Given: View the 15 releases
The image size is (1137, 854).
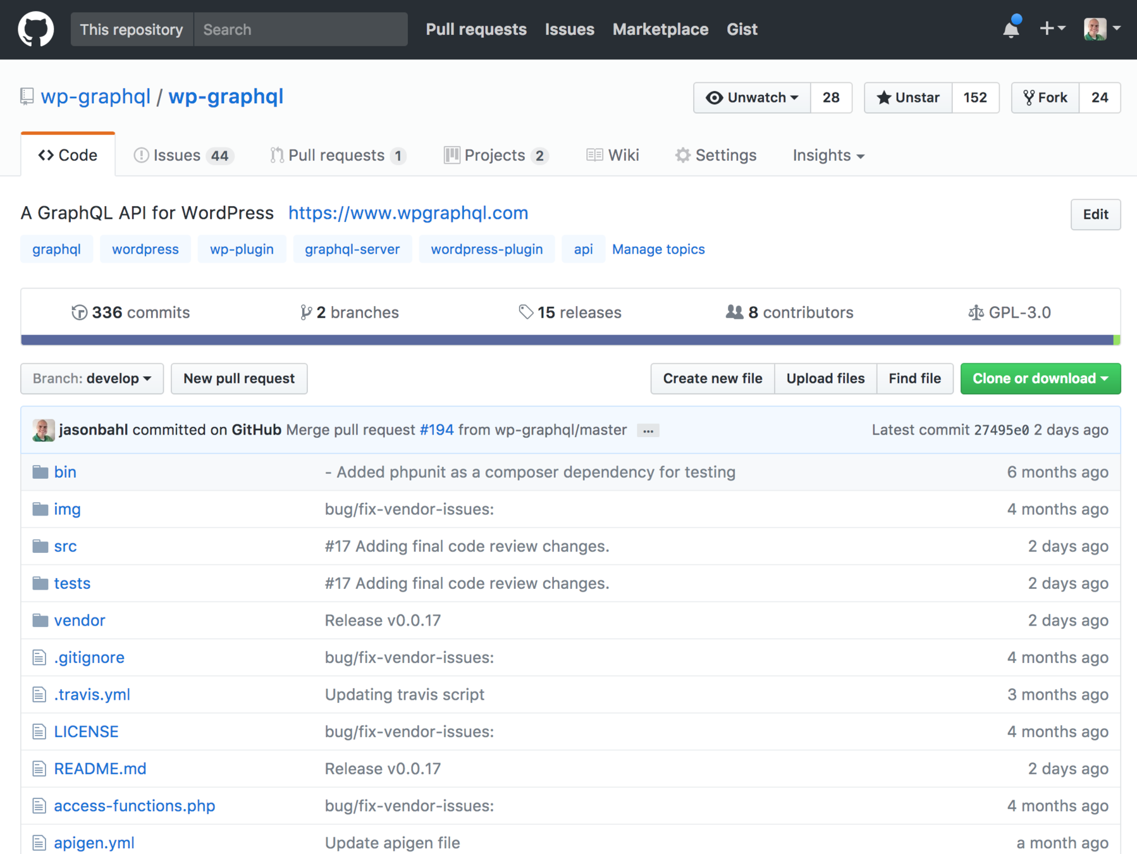Looking at the screenshot, I should [x=570, y=313].
